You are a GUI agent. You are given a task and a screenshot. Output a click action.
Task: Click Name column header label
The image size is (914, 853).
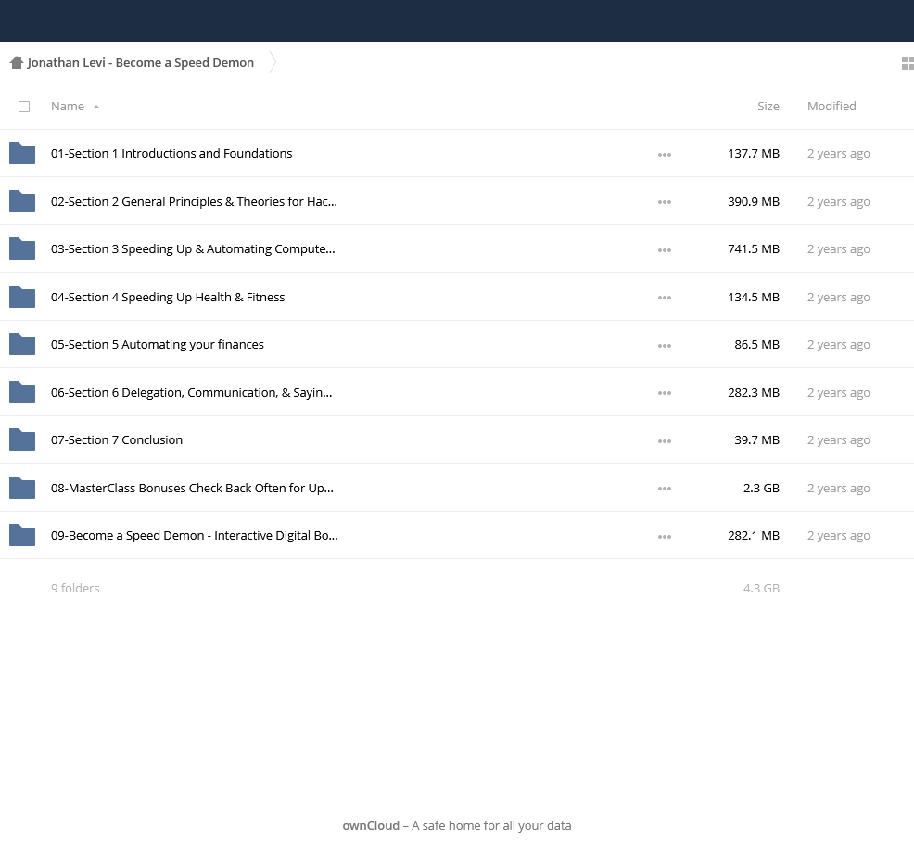point(68,106)
